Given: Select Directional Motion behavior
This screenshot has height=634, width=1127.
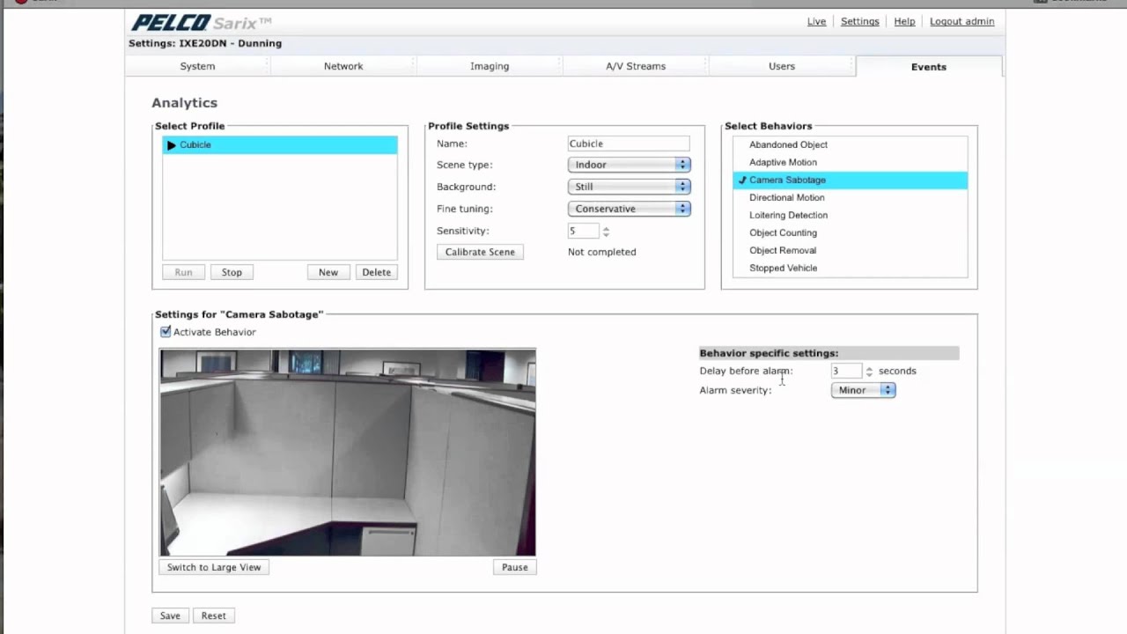Looking at the screenshot, I should pos(851,197).
